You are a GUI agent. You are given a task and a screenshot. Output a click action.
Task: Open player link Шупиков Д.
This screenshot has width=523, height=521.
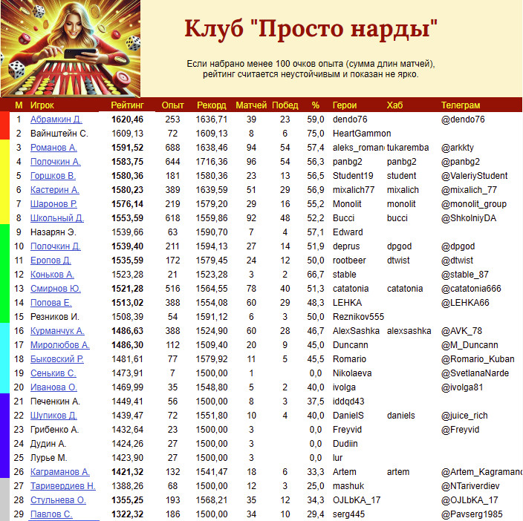coord(53,416)
